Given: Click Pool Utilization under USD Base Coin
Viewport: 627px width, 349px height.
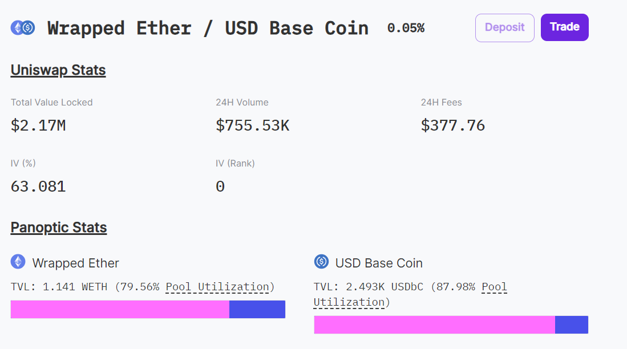Looking at the screenshot, I should point(494,287).
